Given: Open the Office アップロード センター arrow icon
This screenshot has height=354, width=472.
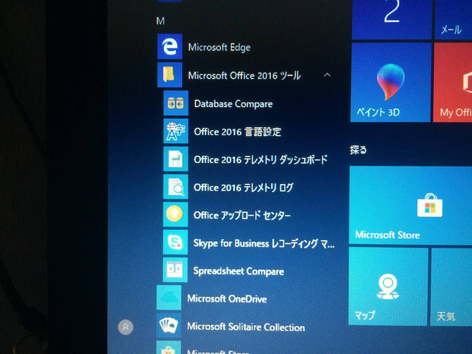Looking at the screenshot, I should point(175,214).
